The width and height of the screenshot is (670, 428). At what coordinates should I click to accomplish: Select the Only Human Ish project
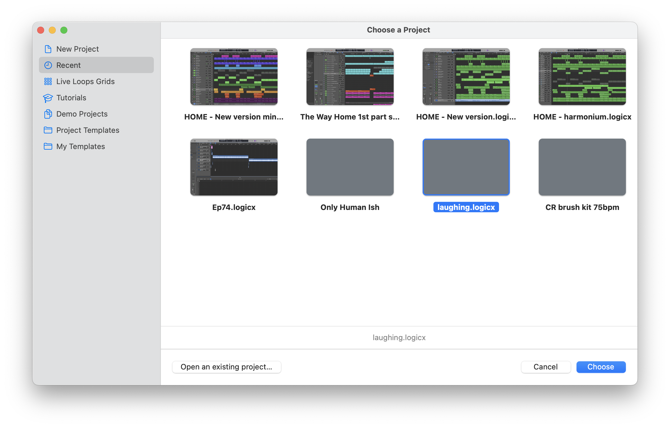[x=350, y=167]
